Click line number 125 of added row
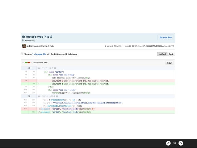197x148 pixels. (33, 112)
